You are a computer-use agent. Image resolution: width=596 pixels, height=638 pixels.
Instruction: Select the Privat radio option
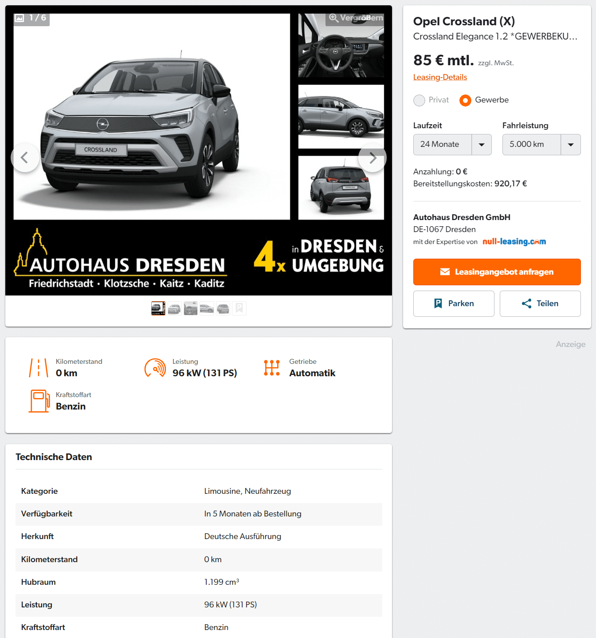(x=419, y=100)
